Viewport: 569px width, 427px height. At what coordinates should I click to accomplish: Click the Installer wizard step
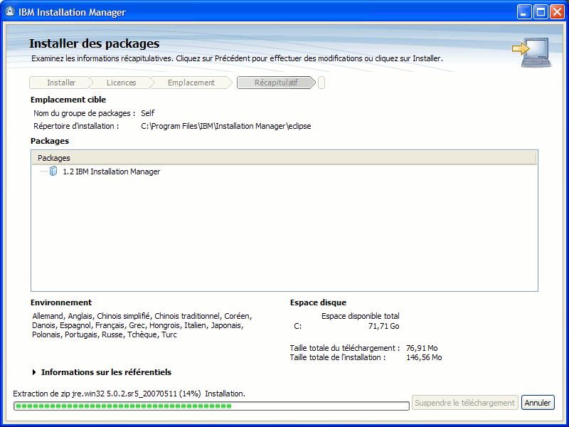[60, 83]
